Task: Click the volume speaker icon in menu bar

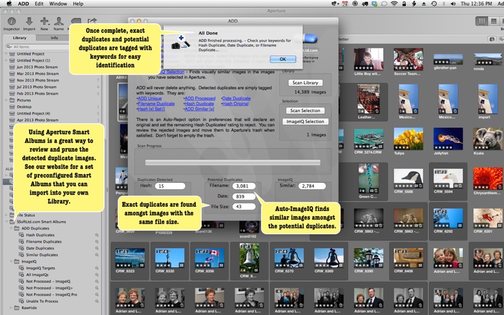Action: point(453,4)
